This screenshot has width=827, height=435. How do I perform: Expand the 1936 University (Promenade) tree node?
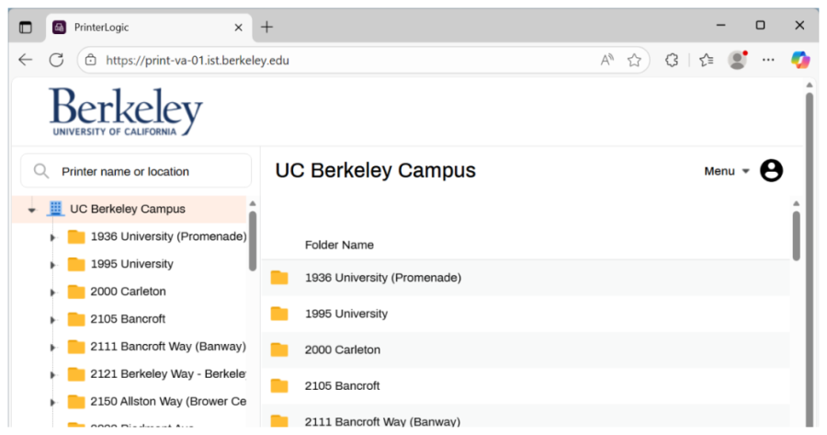pyautogui.click(x=52, y=237)
